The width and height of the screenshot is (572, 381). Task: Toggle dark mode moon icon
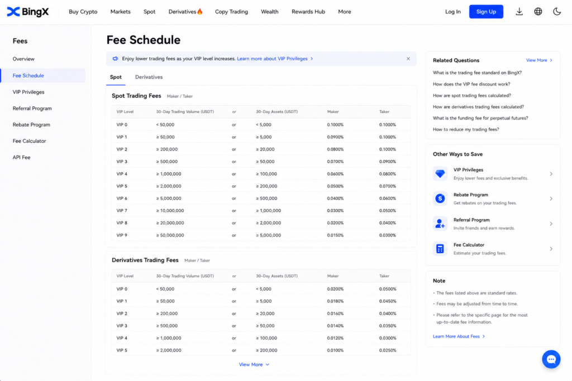(557, 12)
